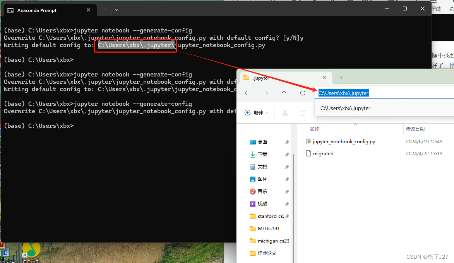Go back in File Explorer
Viewport: 454px width, 263px height.
[x=247, y=93]
